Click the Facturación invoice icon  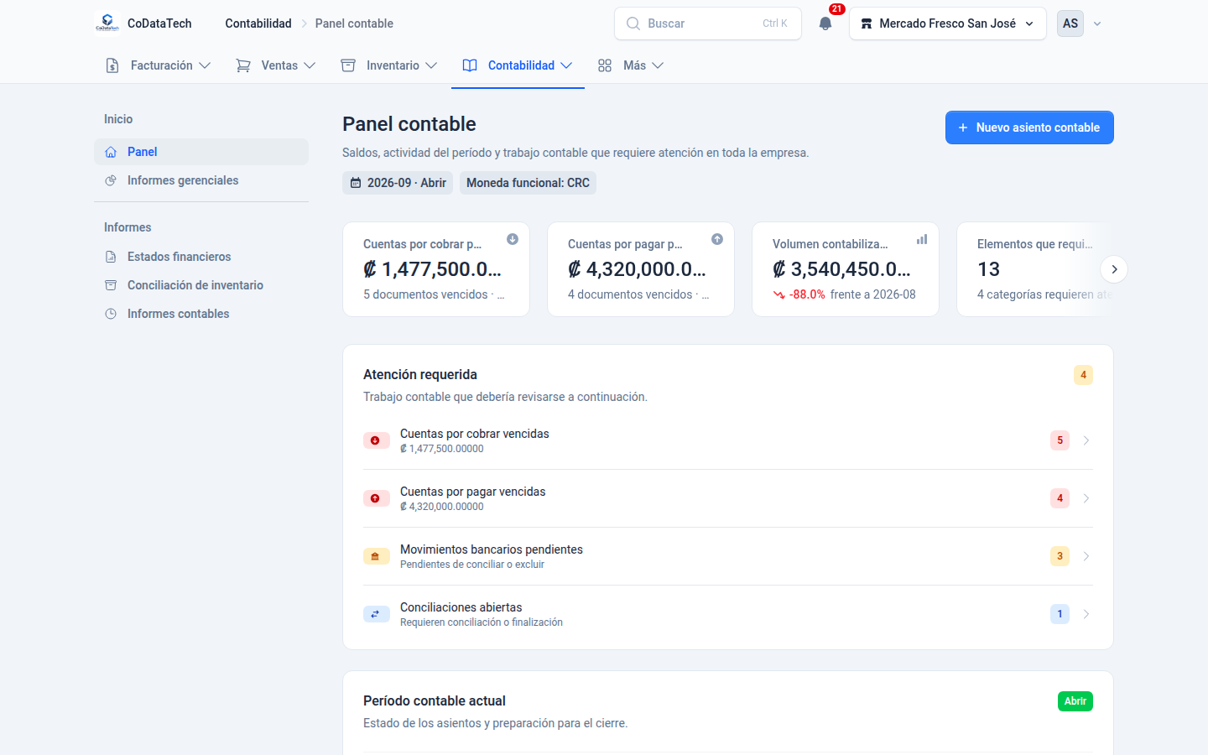click(x=112, y=65)
